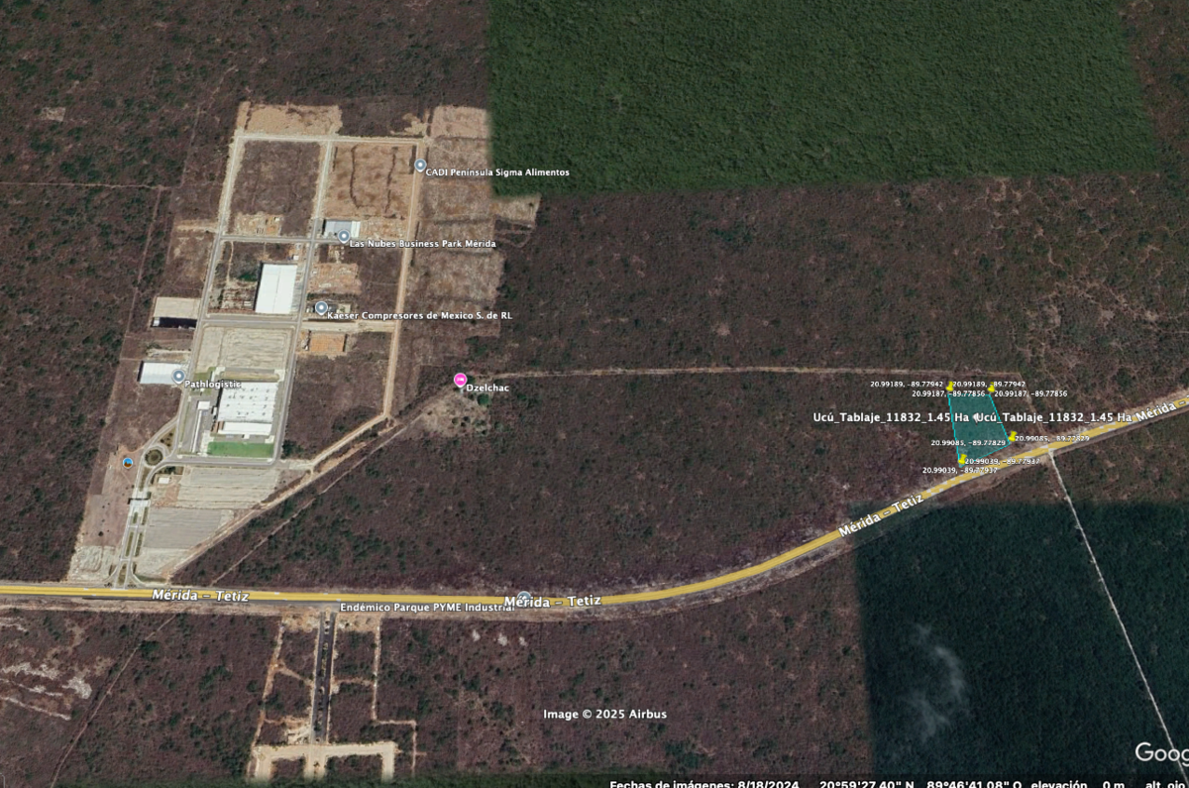Select yellow pushpin at 20.99187, -89.77856
Screen dimensions: 1189x788
[992, 391]
